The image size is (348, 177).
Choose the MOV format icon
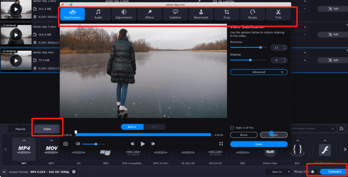click(51, 150)
